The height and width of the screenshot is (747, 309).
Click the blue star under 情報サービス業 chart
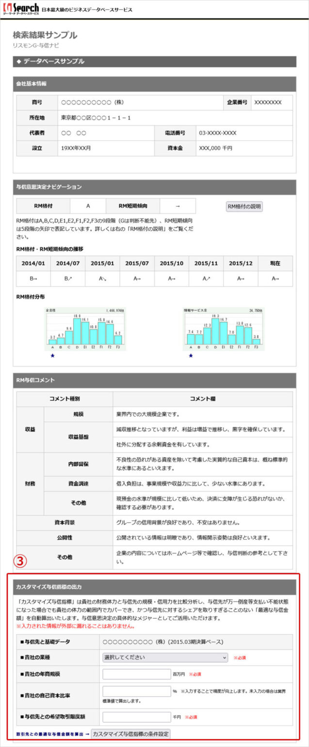[x=190, y=356]
